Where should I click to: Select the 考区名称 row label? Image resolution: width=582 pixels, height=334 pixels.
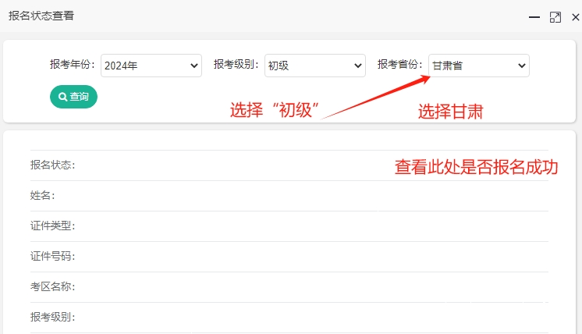pyautogui.click(x=52, y=287)
